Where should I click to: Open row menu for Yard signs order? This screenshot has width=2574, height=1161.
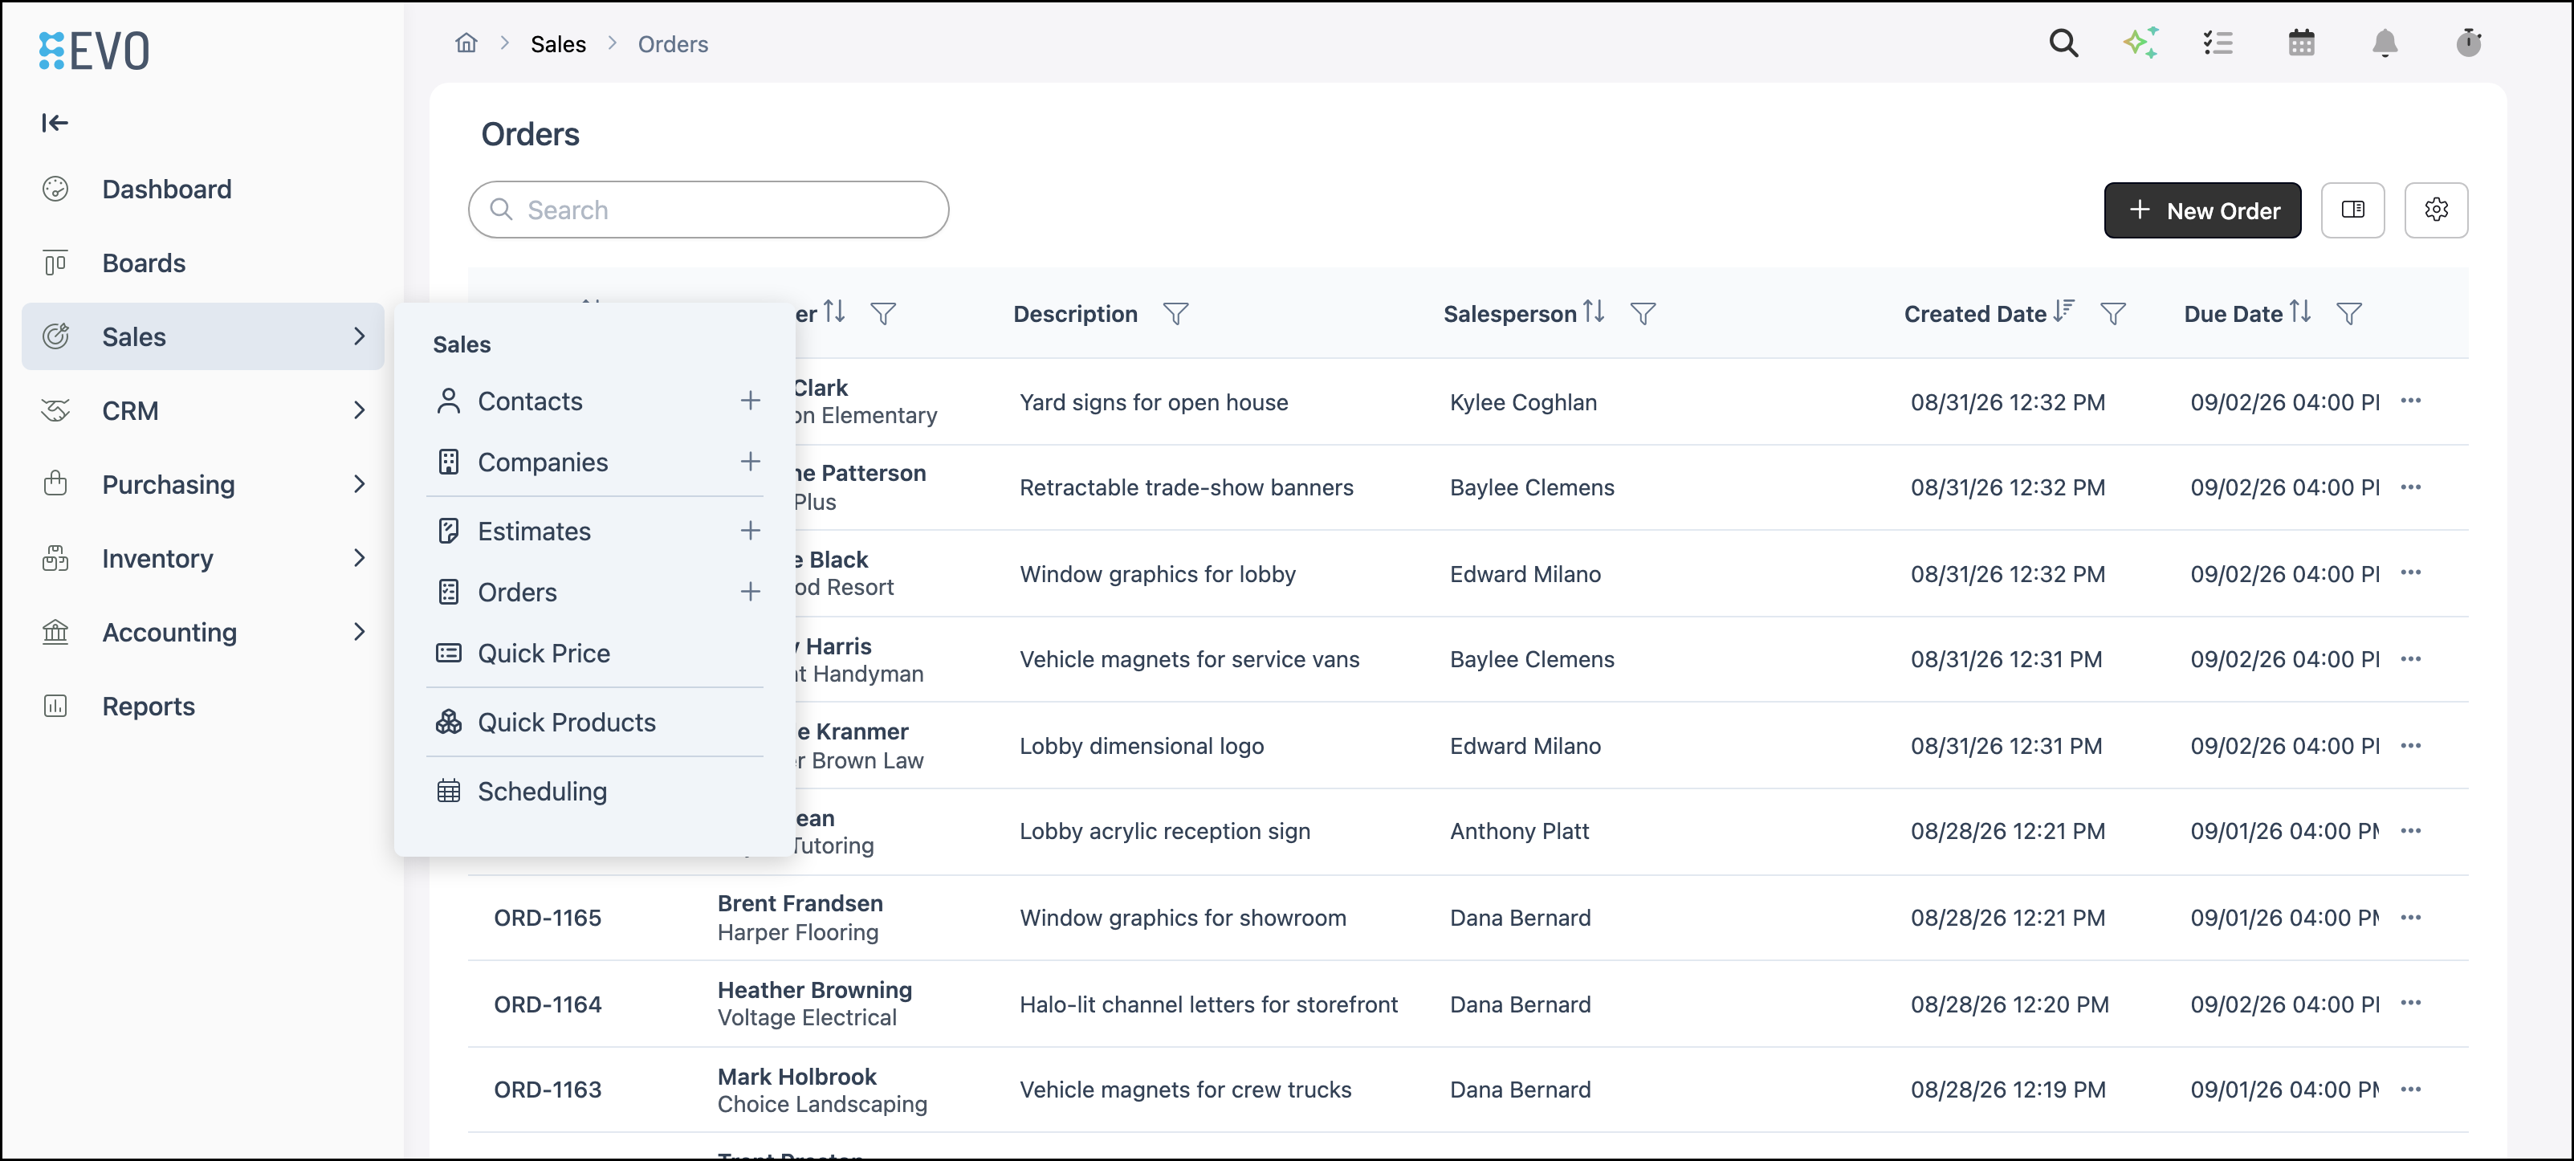coord(2411,401)
